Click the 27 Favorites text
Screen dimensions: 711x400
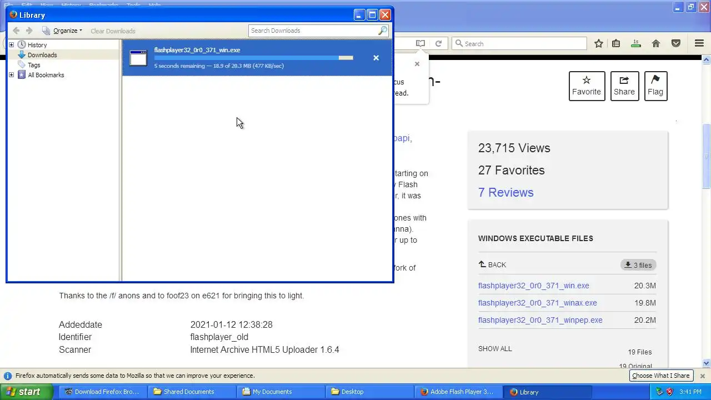tap(512, 171)
